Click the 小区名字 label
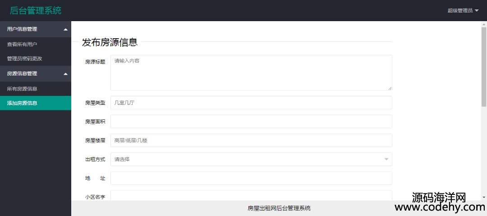 click(95, 197)
